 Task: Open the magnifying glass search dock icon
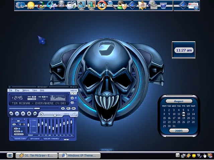112,5
